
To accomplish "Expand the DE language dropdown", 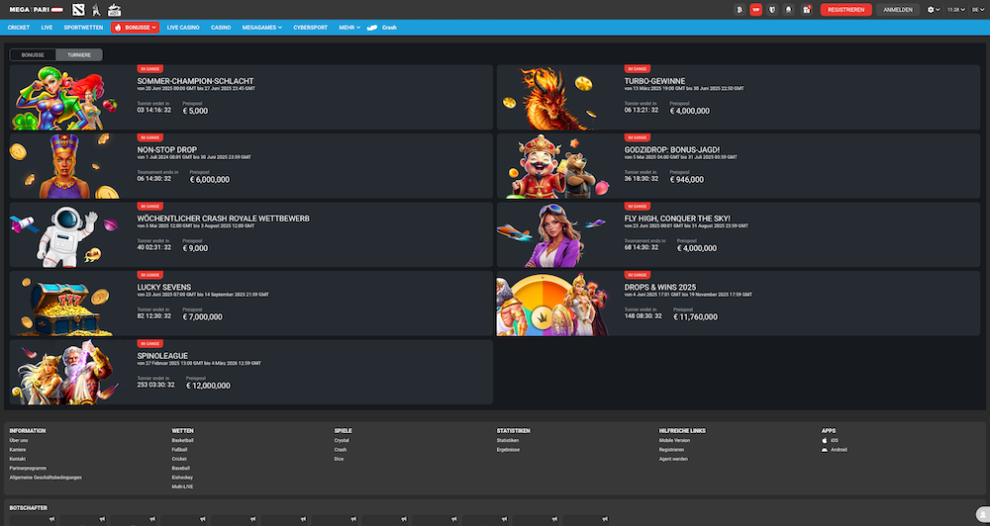I will (977, 10).
